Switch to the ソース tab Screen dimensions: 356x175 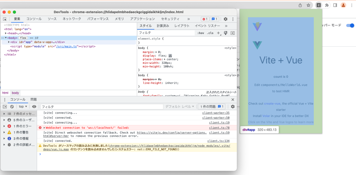(x=52, y=19)
